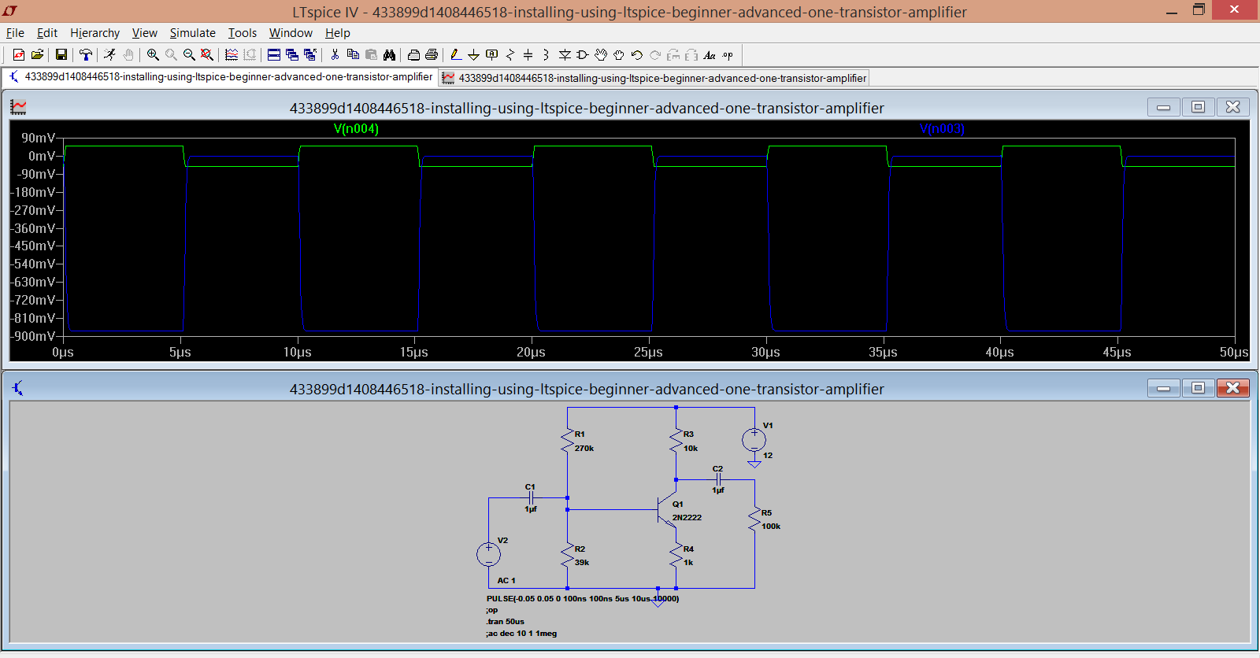Open the Simulate menu
This screenshot has height=658, width=1260.
tap(192, 33)
